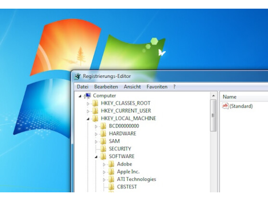Click the HARDWARE folder icon

pyautogui.click(x=103, y=134)
